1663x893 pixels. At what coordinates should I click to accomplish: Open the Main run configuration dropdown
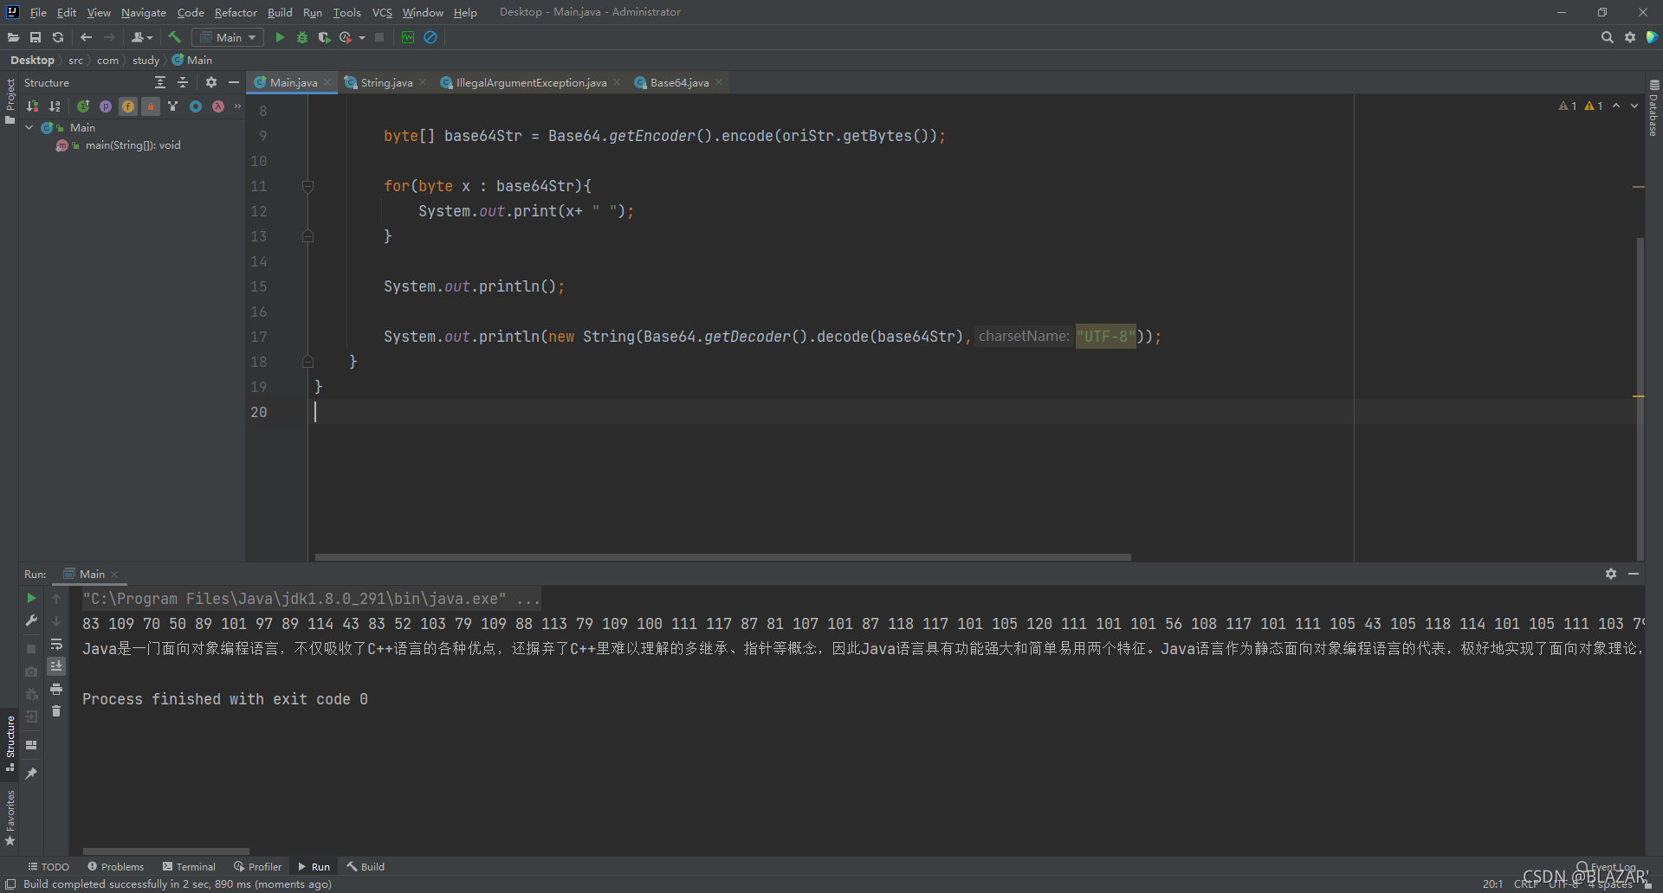click(x=229, y=37)
